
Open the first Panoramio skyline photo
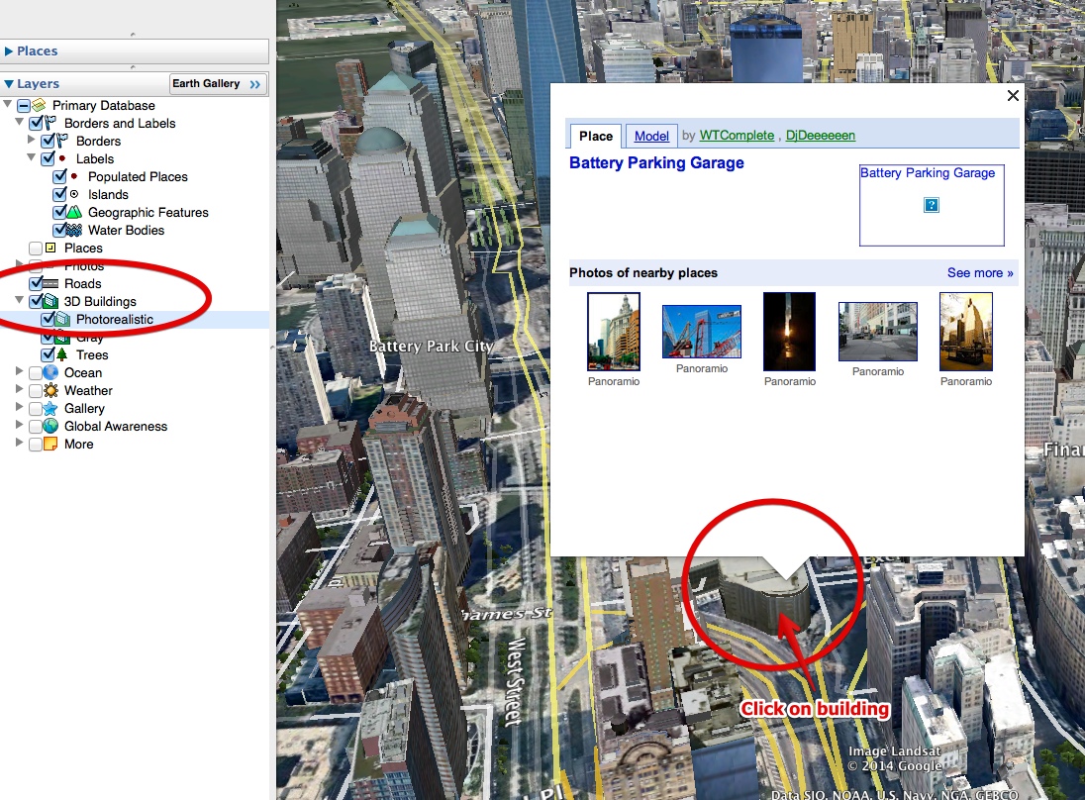[613, 332]
